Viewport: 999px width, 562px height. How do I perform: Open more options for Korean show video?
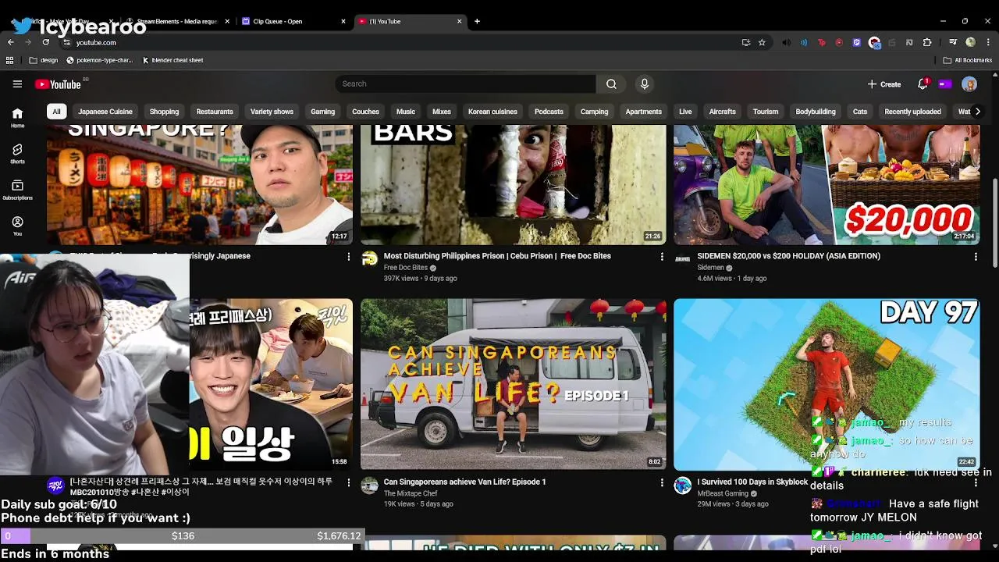[x=349, y=482]
